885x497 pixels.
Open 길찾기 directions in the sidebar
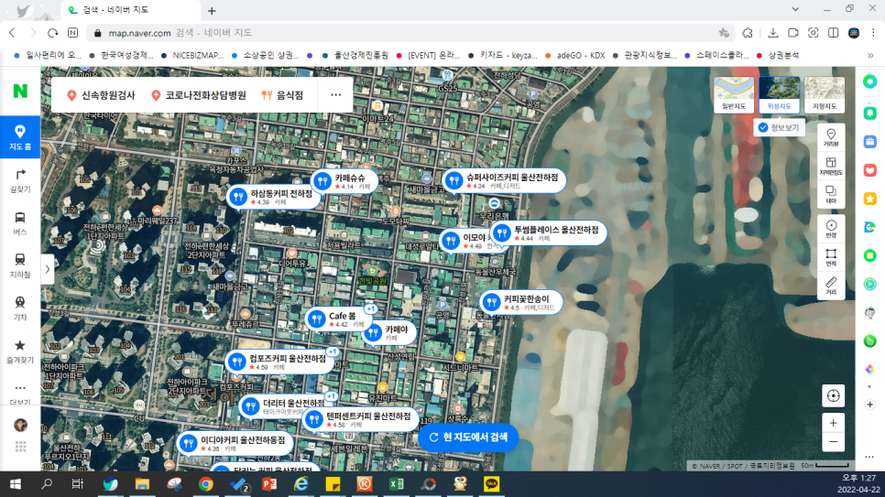click(20, 179)
